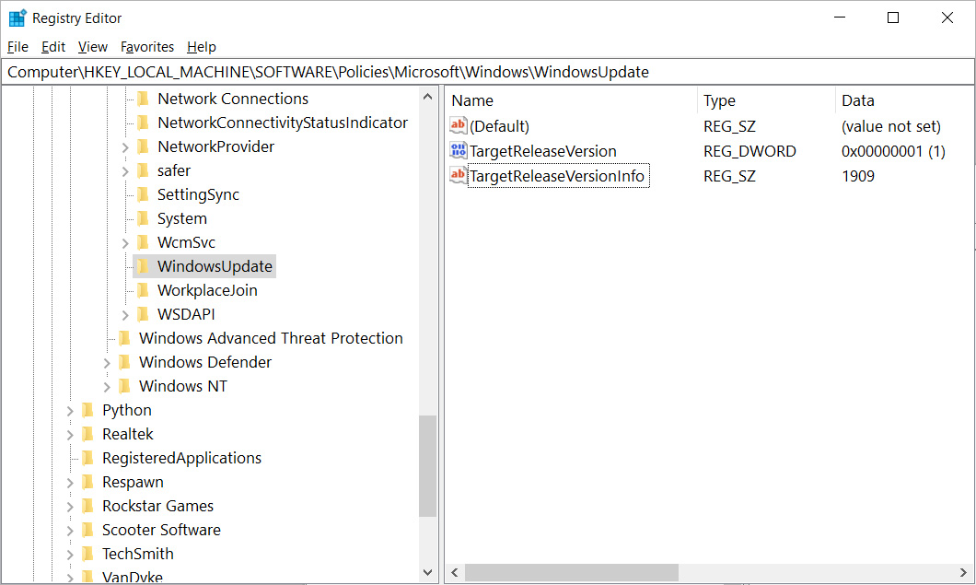Open the View menu
The height and width of the screenshot is (585, 976).
click(x=93, y=47)
